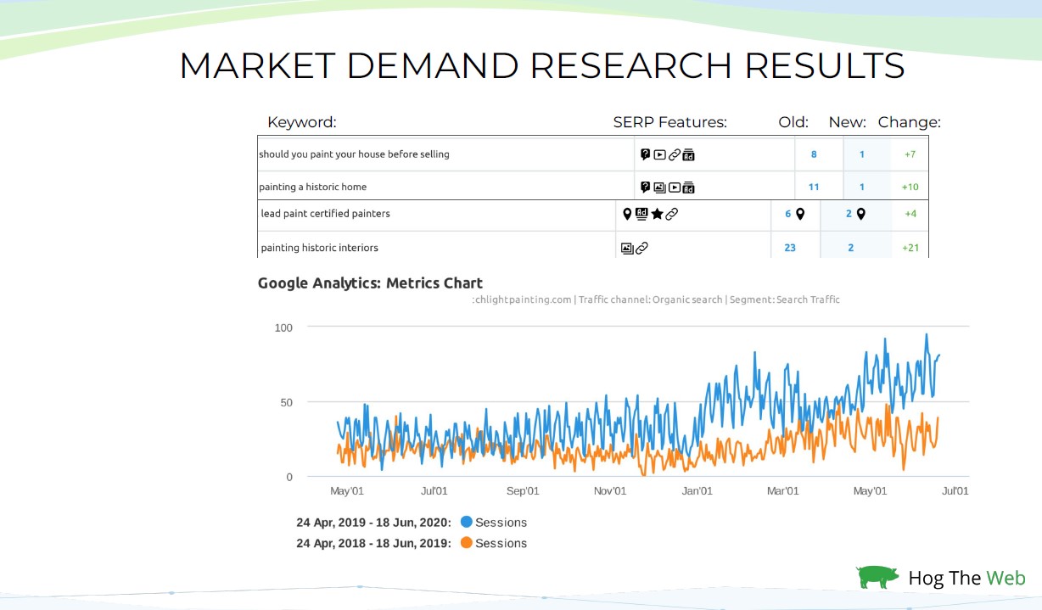The width and height of the screenshot is (1042, 610).
Task: Click the star reviews icon in 'lead paint certified painters' row
Action: [657, 214]
